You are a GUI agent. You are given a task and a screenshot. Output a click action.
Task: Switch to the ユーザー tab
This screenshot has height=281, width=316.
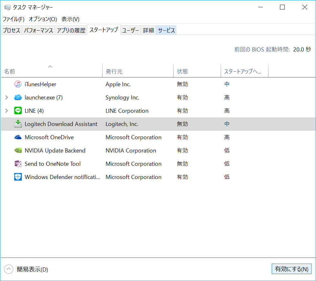(131, 30)
